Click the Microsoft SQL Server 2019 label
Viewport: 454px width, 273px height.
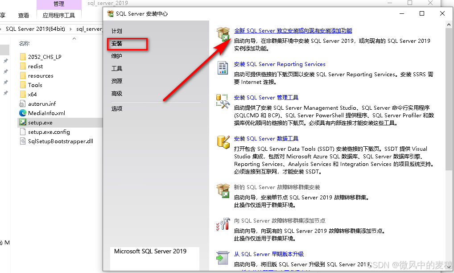coord(150,251)
